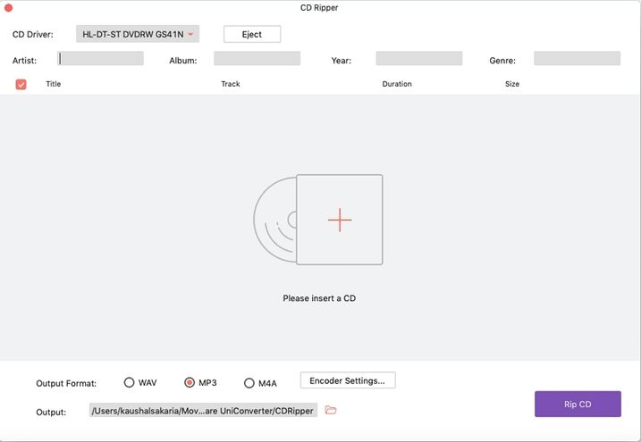Click the CD case add icon
641x442 pixels.
(340, 220)
